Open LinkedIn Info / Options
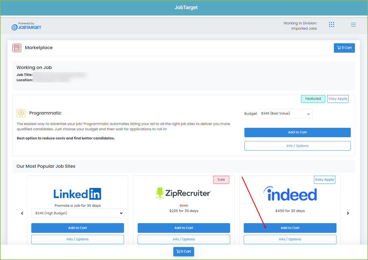The height and width of the screenshot is (260, 368). tap(77, 239)
